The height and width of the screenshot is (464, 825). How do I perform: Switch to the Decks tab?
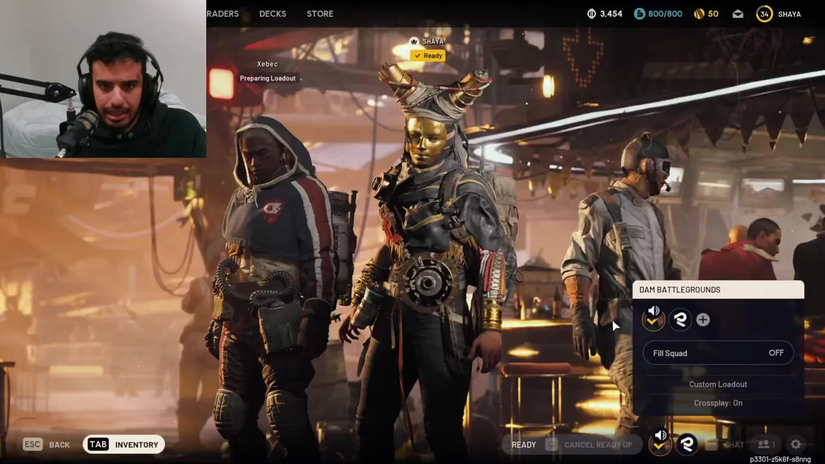[273, 14]
